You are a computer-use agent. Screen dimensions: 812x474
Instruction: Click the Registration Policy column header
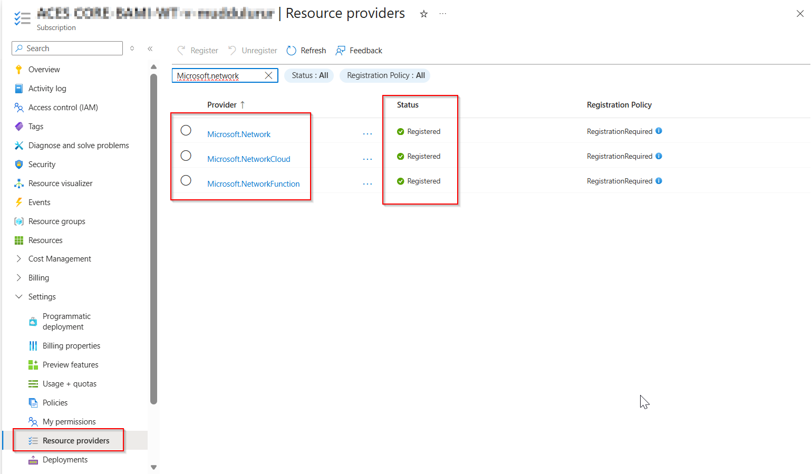[x=619, y=105]
